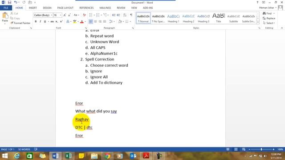Screen dimensions: 285x160
Task: Click the Clear All Formatting icon
Action: 84,15
